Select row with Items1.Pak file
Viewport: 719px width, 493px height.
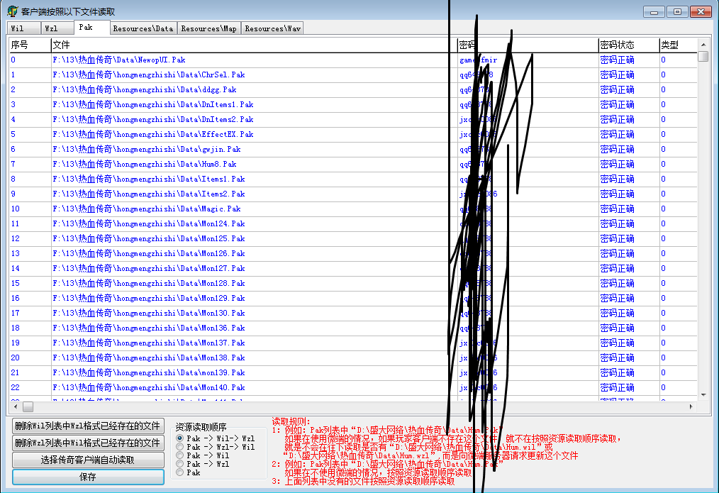pyautogui.click(x=353, y=179)
